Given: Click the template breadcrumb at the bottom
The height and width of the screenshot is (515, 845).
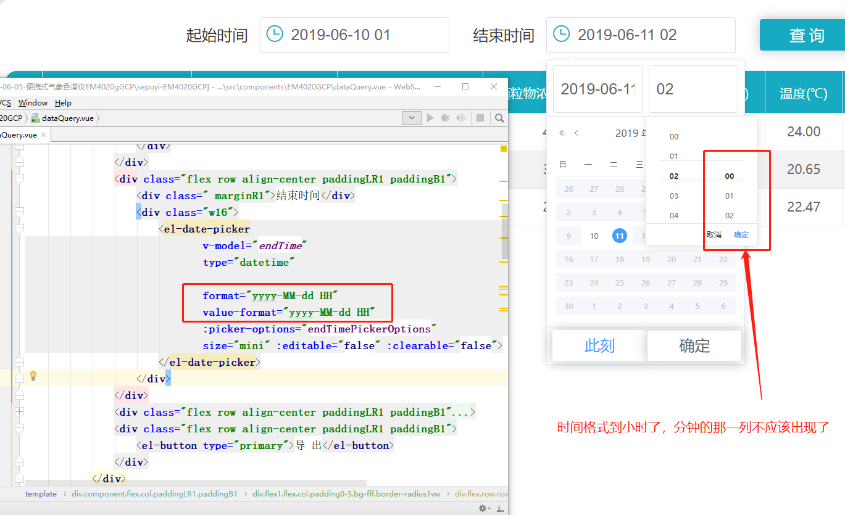Looking at the screenshot, I should coord(41,493).
